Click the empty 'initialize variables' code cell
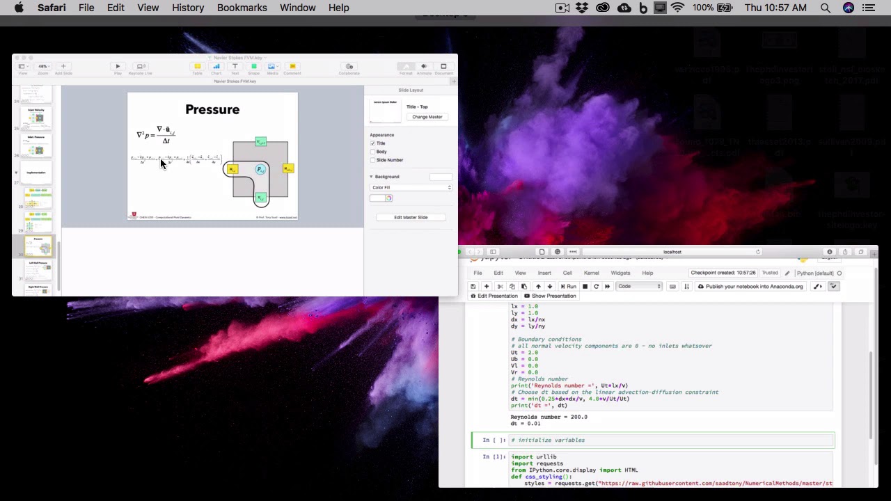This screenshot has width=891, height=501. click(x=671, y=440)
